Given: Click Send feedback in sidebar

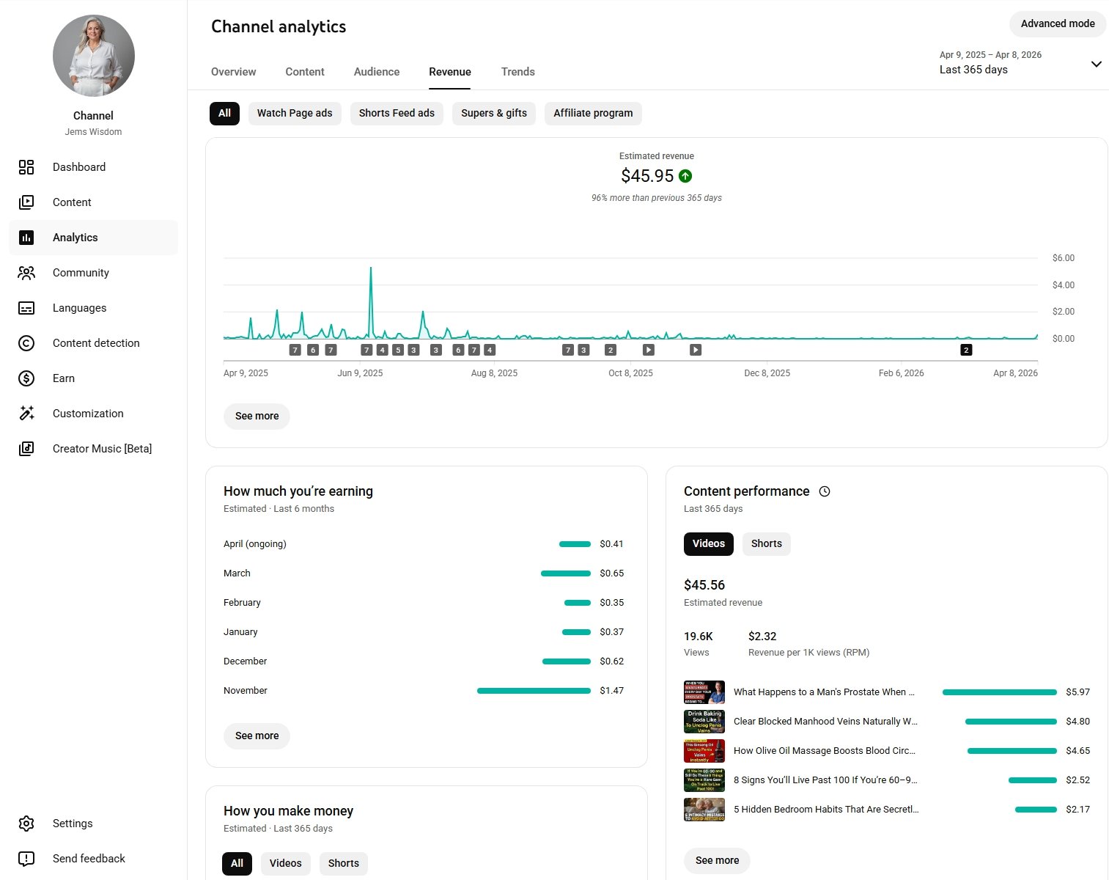Looking at the screenshot, I should [89, 859].
